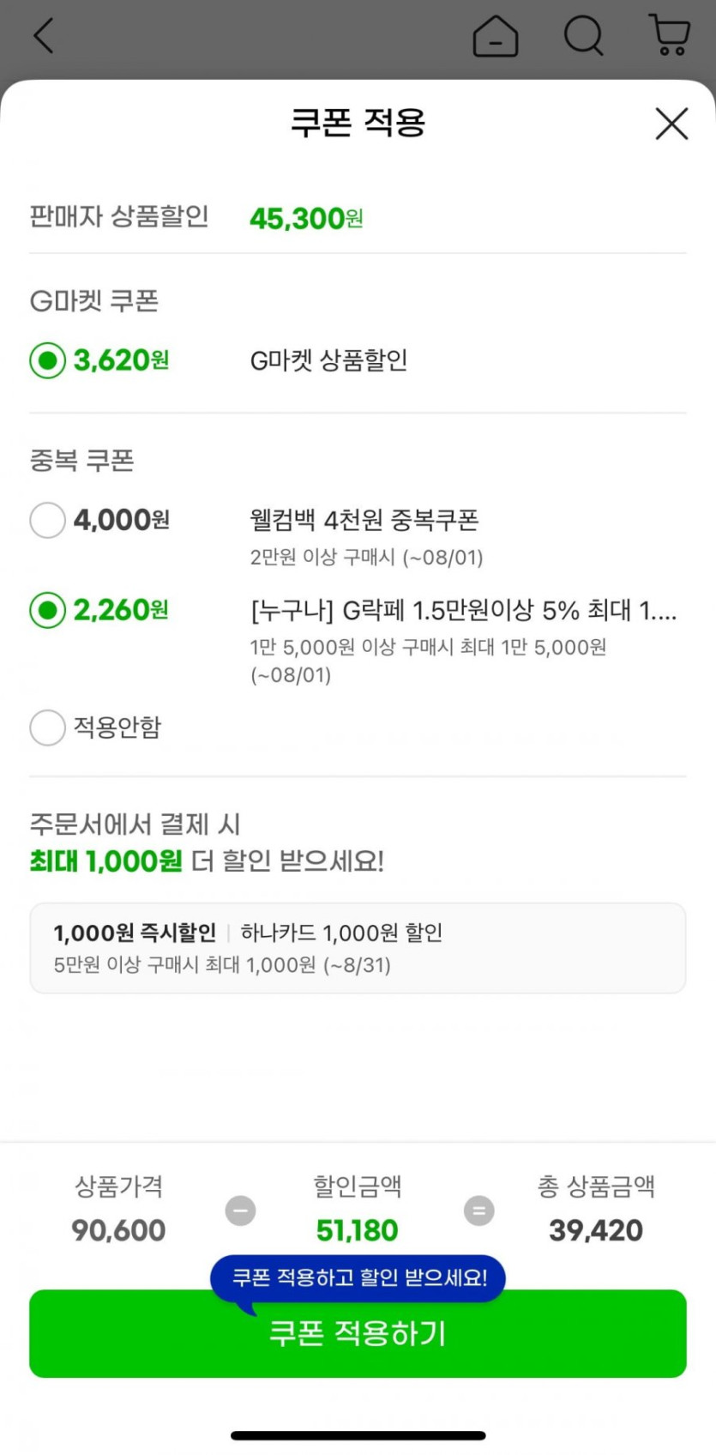Open search with the magnifier icon
716x1455 pixels.
pyautogui.click(x=584, y=36)
